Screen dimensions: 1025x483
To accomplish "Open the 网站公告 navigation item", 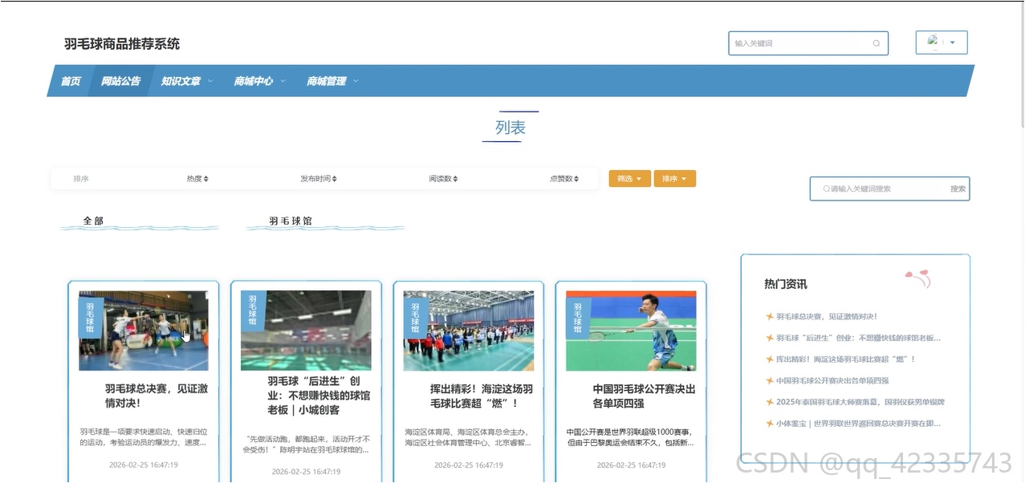I will pyautogui.click(x=120, y=81).
